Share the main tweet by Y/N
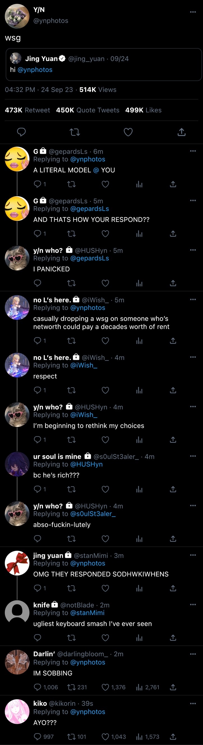This screenshot has height=745, width=203. [181, 132]
